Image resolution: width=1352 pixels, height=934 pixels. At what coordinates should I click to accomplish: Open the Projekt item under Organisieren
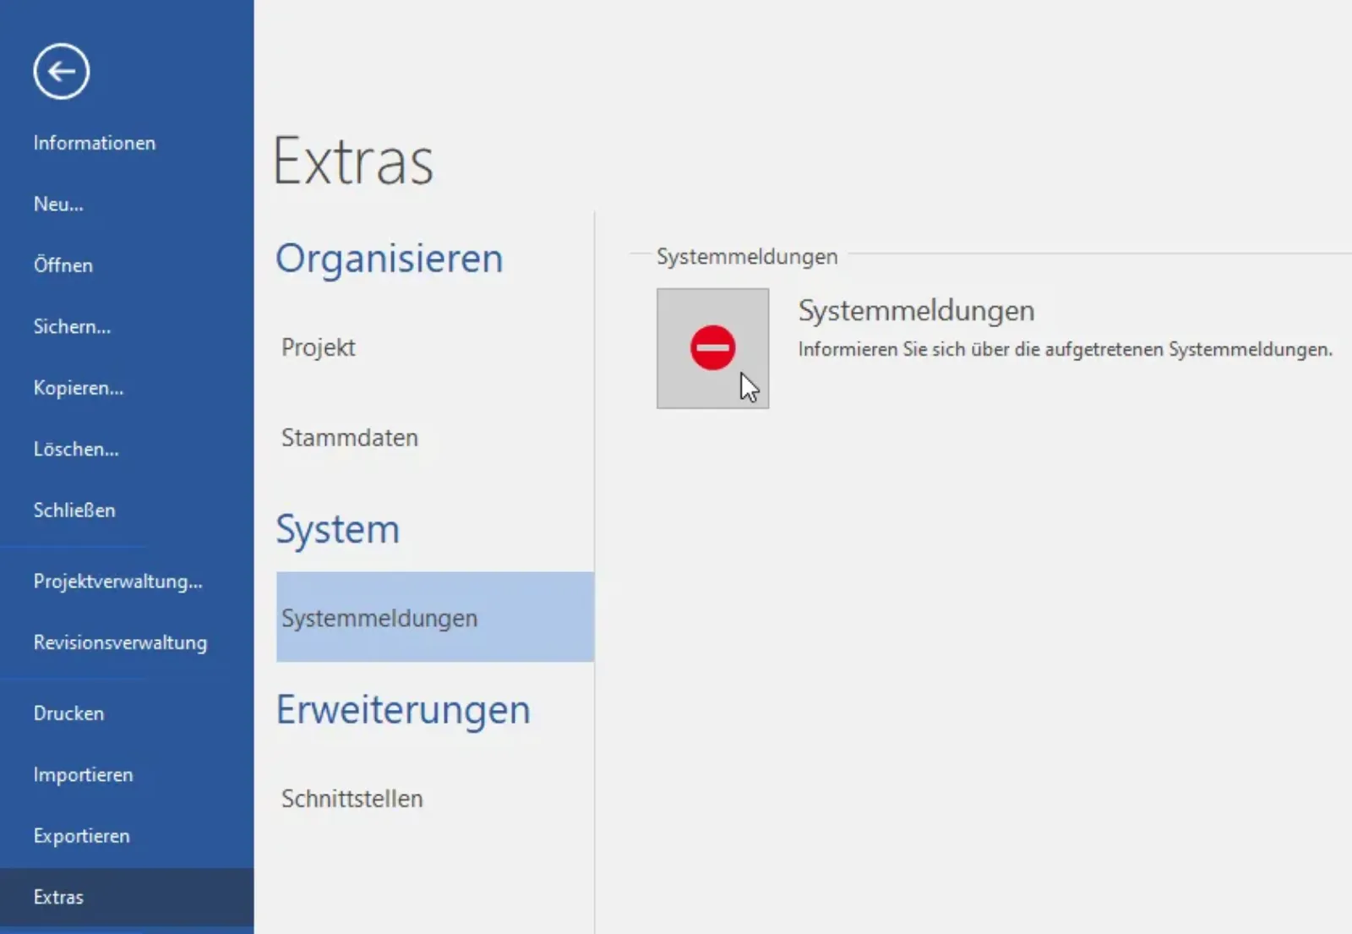[319, 347]
